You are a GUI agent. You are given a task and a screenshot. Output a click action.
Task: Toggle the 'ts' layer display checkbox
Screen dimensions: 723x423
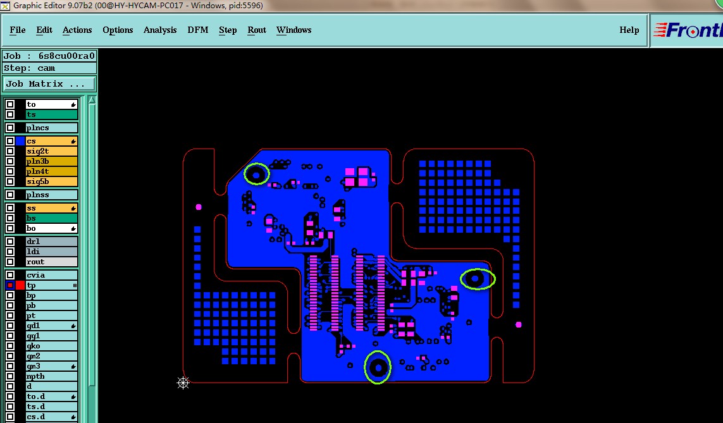10,114
